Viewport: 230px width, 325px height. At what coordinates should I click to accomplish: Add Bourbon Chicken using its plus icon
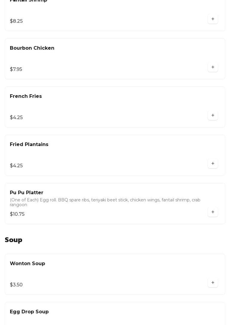click(213, 67)
